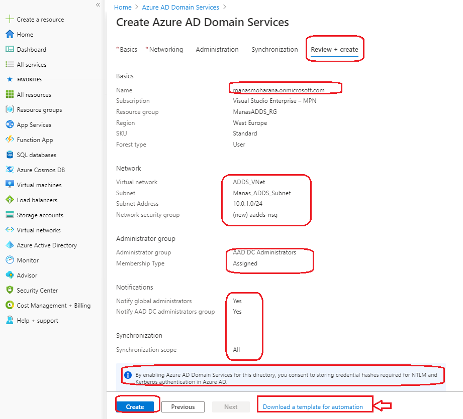Switch to the Basics tab
463x419 pixels.
click(x=128, y=50)
